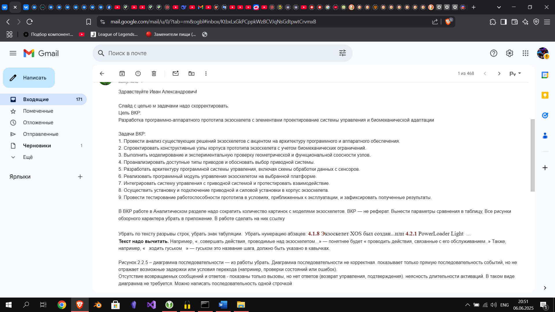
Task: Report this email as spam
Action: [x=138, y=73]
